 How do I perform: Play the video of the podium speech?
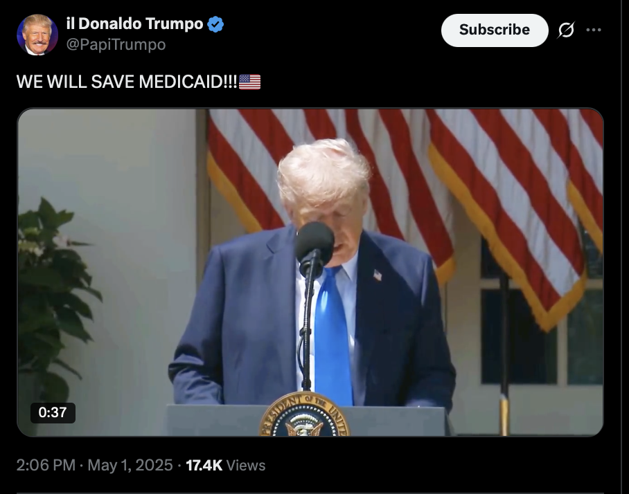click(310, 273)
